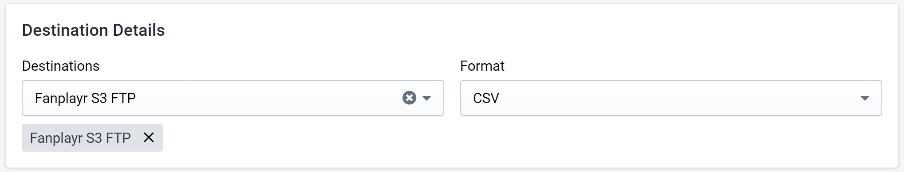The height and width of the screenshot is (172, 904).
Task: Click the gray tag below the Destinations field
Action: tap(92, 138)
